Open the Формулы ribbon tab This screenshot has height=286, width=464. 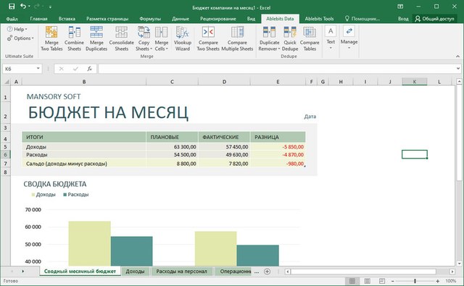tap(150, 19)
